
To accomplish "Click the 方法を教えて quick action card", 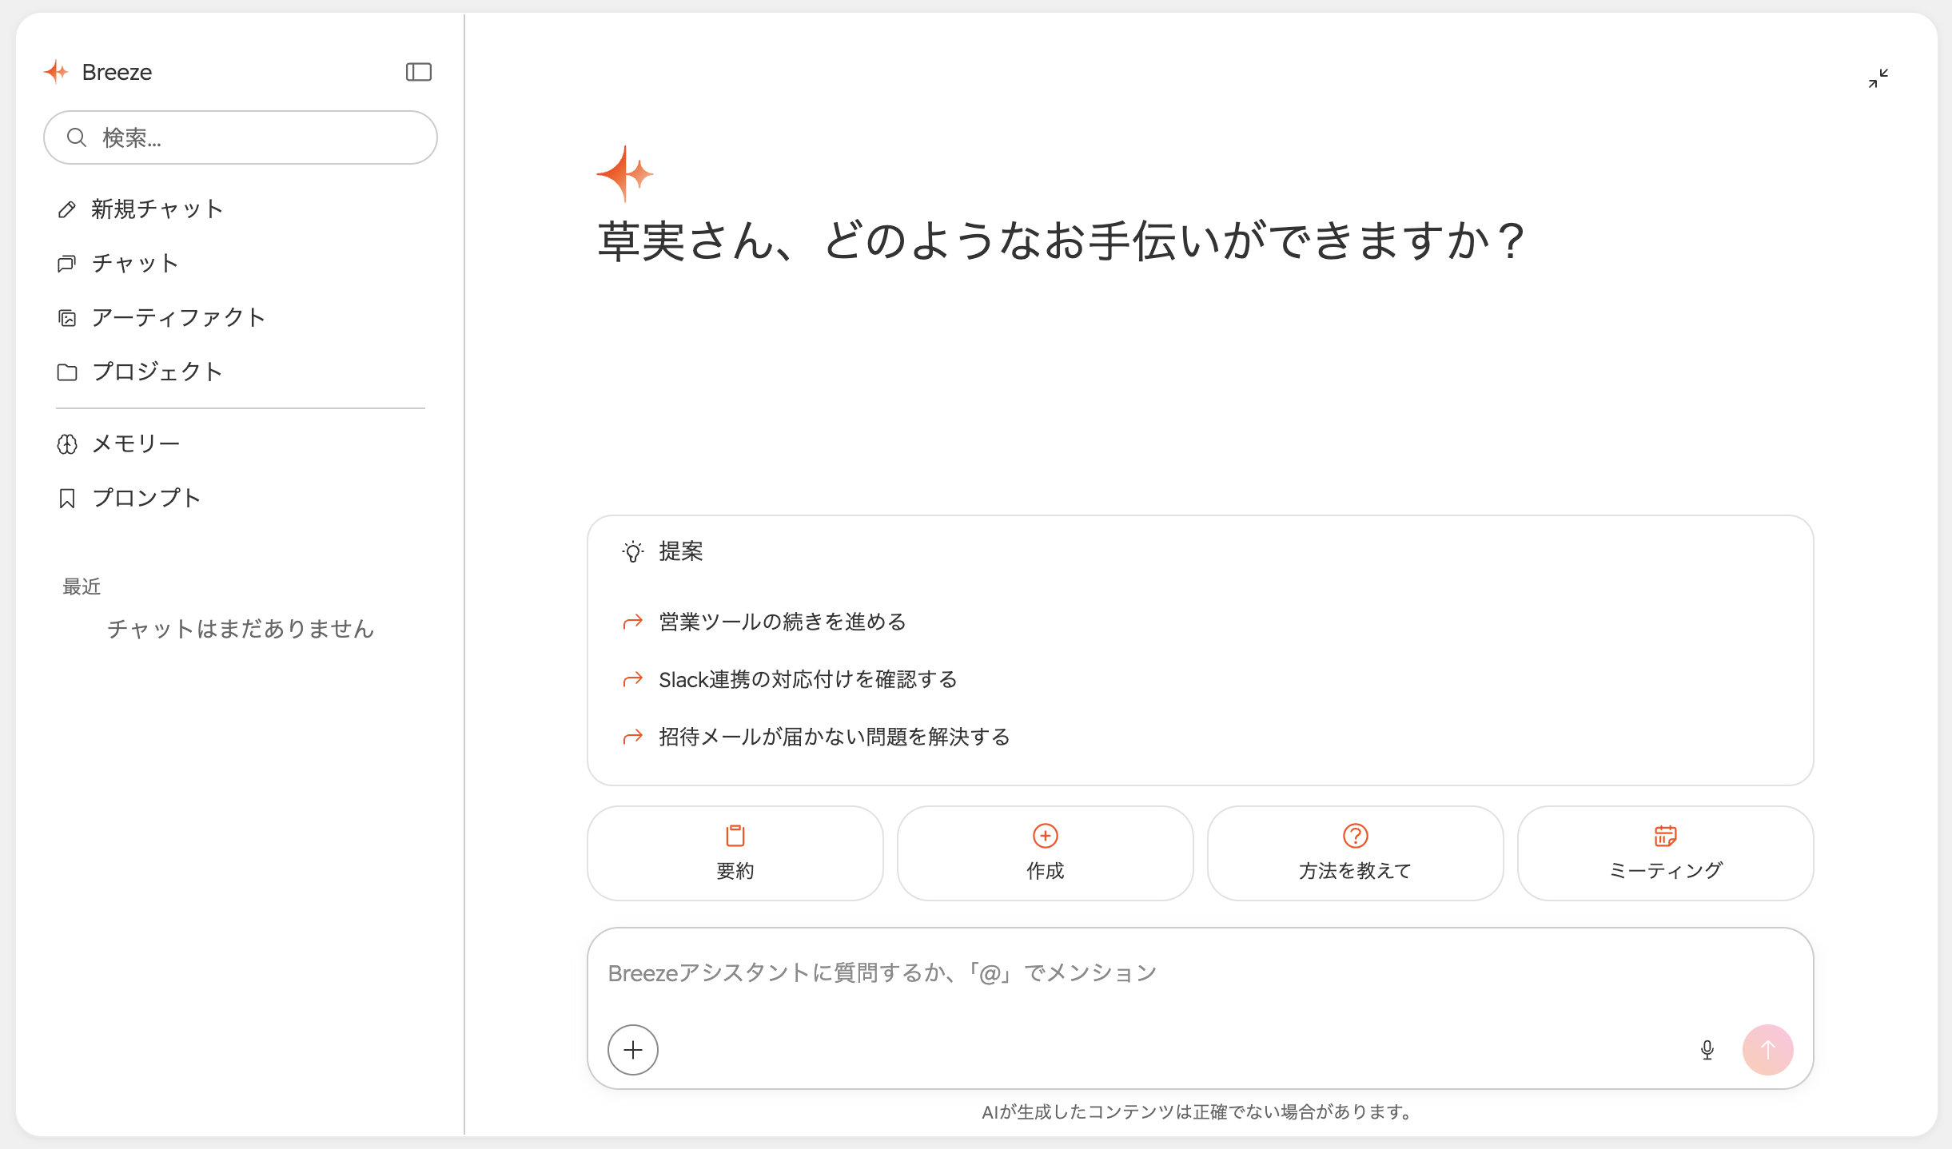I will point(1355,853).
